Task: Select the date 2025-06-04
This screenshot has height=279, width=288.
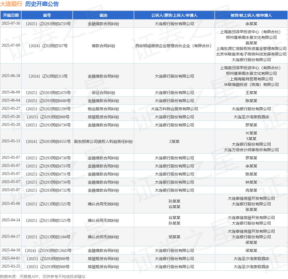Action: coord(11,100)
